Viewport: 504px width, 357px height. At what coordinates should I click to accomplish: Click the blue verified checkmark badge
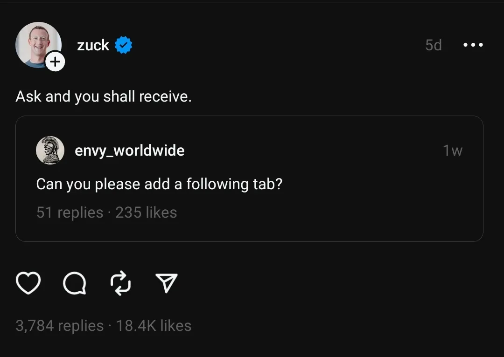click(x=124, y=45)
